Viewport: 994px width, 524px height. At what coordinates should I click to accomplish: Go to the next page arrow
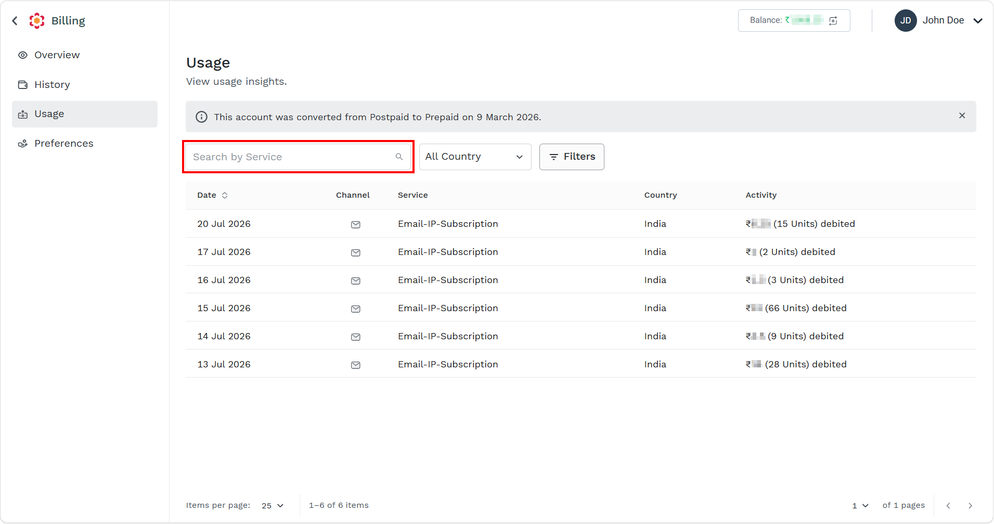[x=970, y=506]
